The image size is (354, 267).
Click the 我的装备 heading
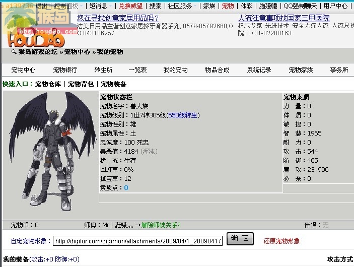[16, 259]
